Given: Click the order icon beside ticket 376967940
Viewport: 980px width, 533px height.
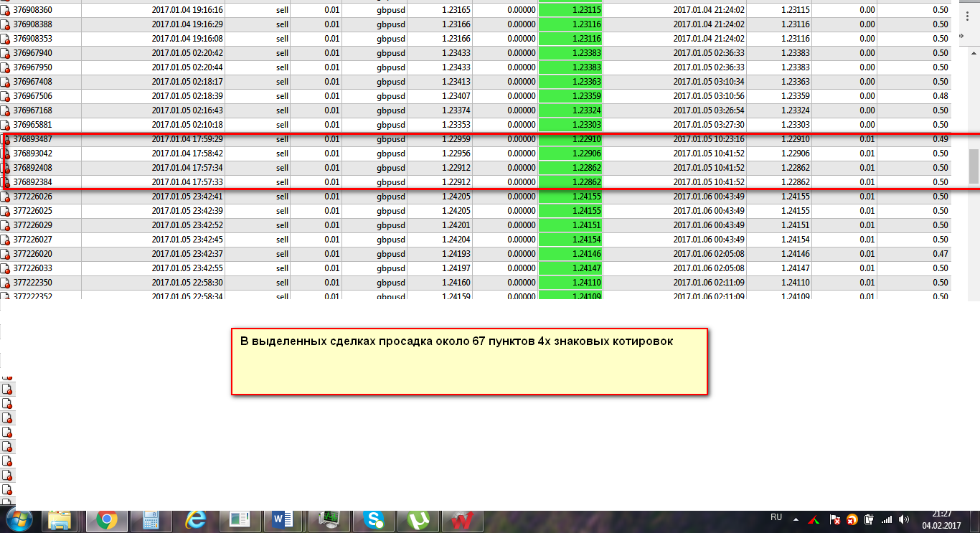Looking at the screenshot, I should pos(5,54).
